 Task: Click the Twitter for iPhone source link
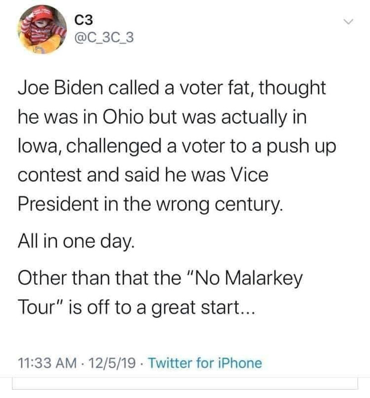click(205, 363)
